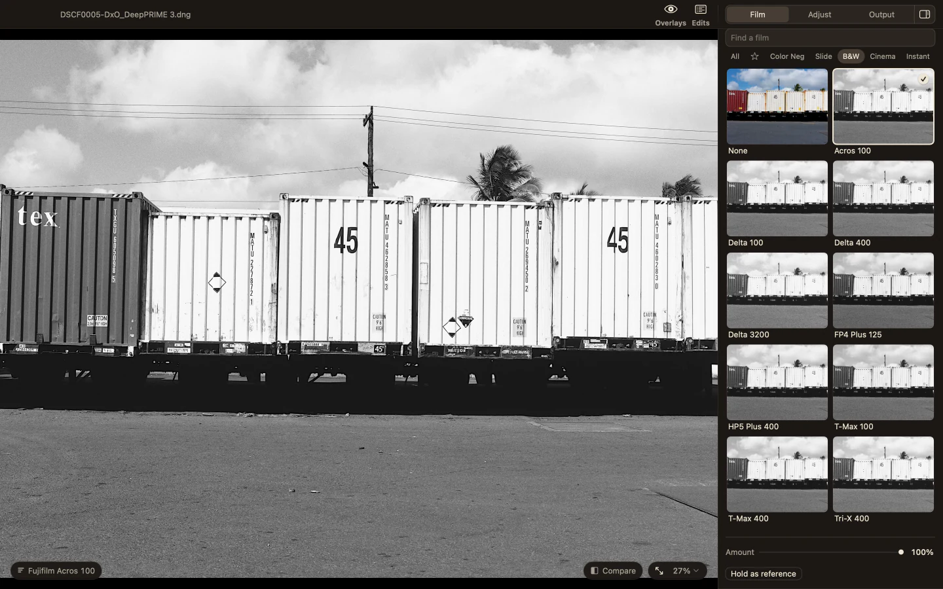Screen dimensions: 943x589
Task: Open the Fujifilm Acros 100 film label
Action: [x=56, y=571]
